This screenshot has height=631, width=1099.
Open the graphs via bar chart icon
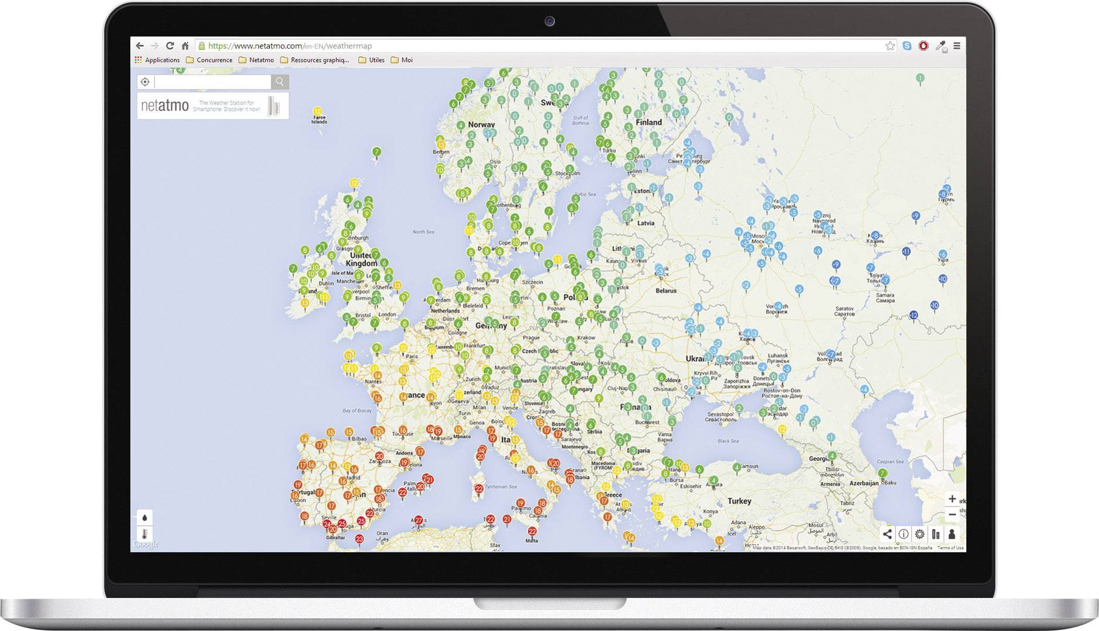click(935, 534)
